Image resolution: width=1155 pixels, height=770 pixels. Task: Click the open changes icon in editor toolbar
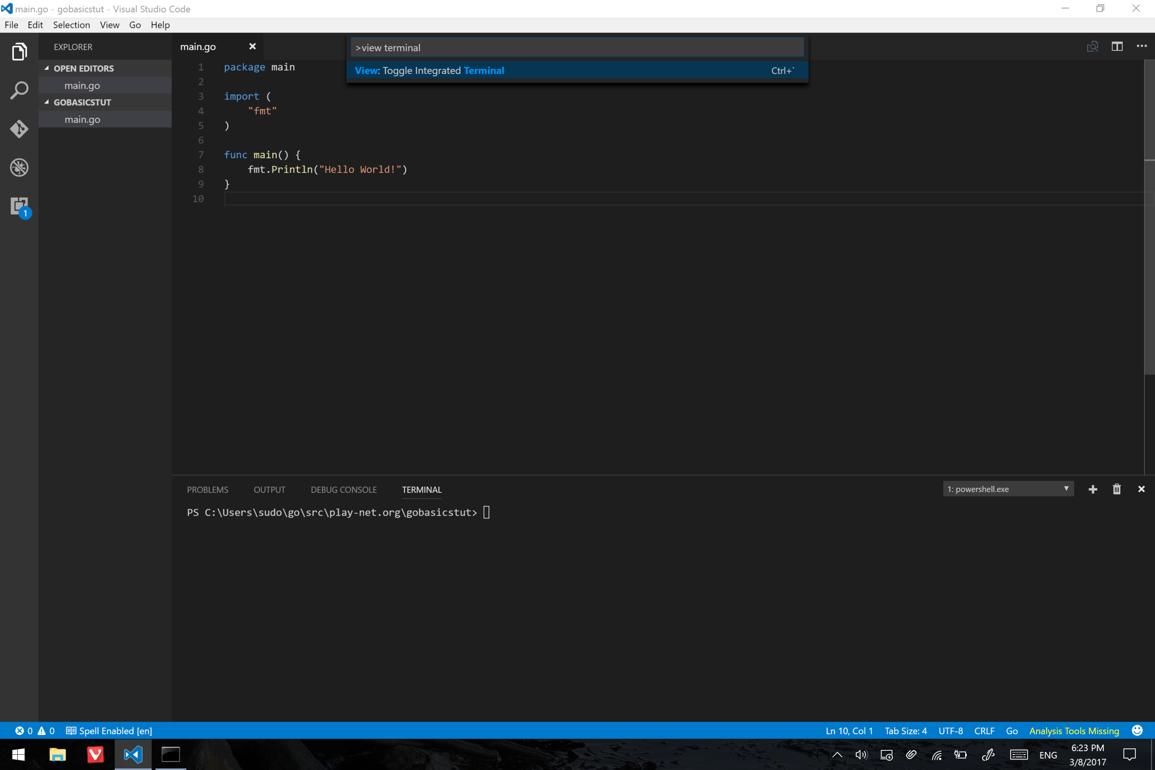(1092, 46)
